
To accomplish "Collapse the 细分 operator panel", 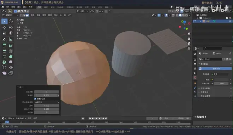I will tap(18, 87).
